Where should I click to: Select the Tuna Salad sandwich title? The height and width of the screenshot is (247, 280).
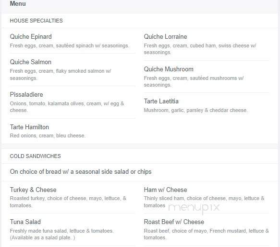[25, 222]
